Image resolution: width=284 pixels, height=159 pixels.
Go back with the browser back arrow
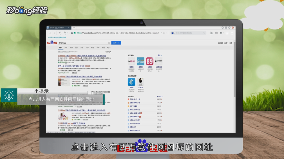tap(50, 33)
